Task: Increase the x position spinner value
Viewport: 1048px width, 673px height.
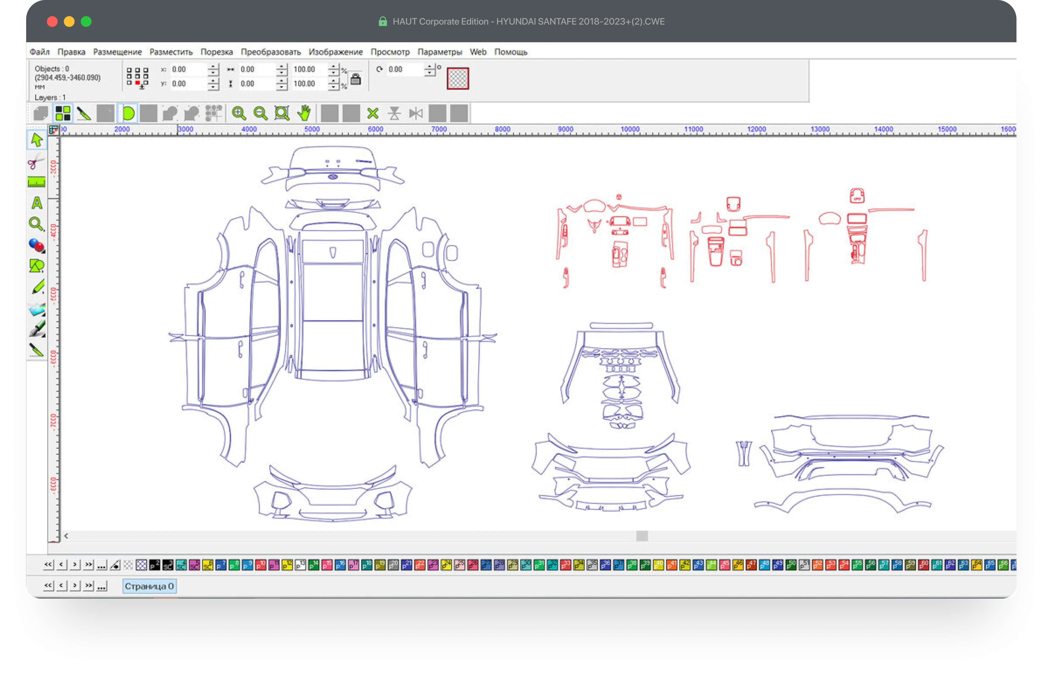Action: click(x=213, y=67)
